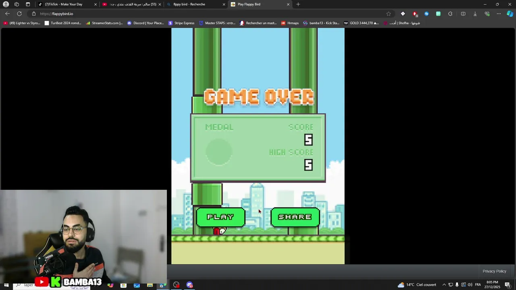This screenshot has width=516, height=290.
Task: Open the Downloads panel
Action: [x=475, y=14]
